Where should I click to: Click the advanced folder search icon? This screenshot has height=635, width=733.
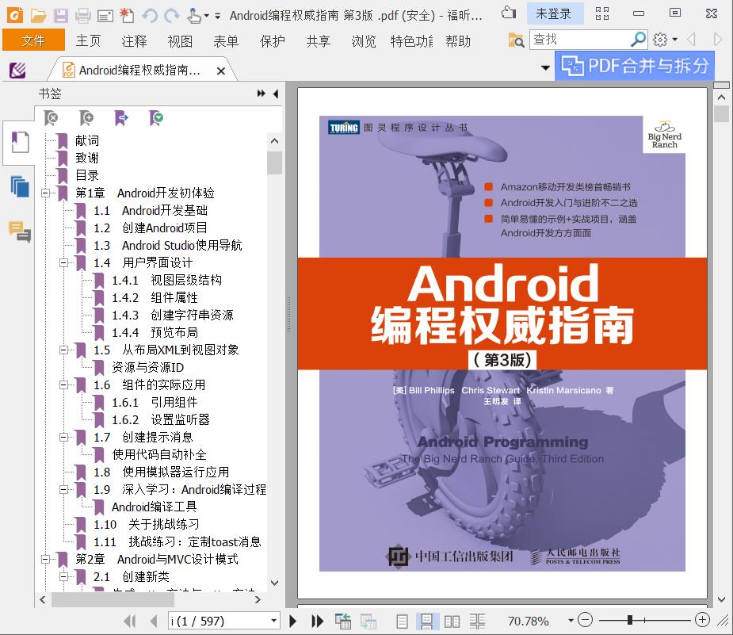(x=516, y=40)
